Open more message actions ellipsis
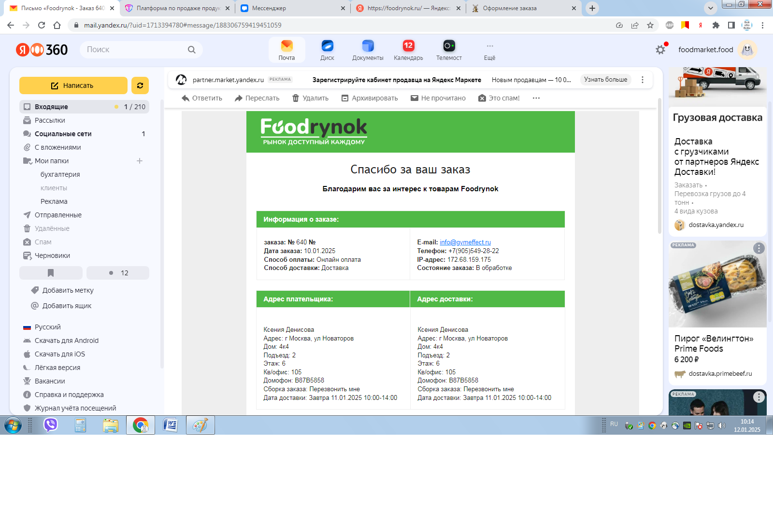Viewport: 773px width, 511px height. click(x=536, y=98)
